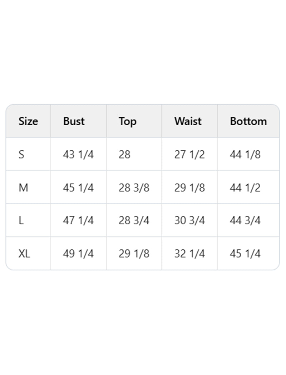Select the Top column header
Screen dimensions: 286x375
point(128,121)
